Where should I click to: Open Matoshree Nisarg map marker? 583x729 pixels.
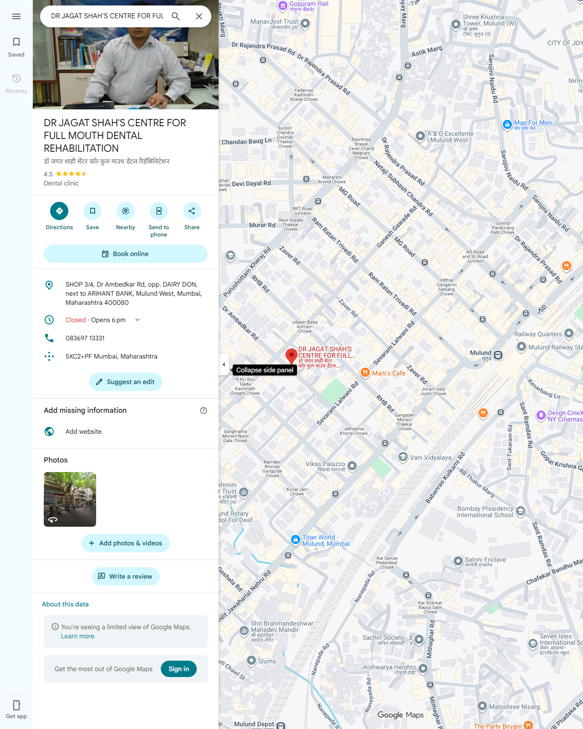[482, 706]
